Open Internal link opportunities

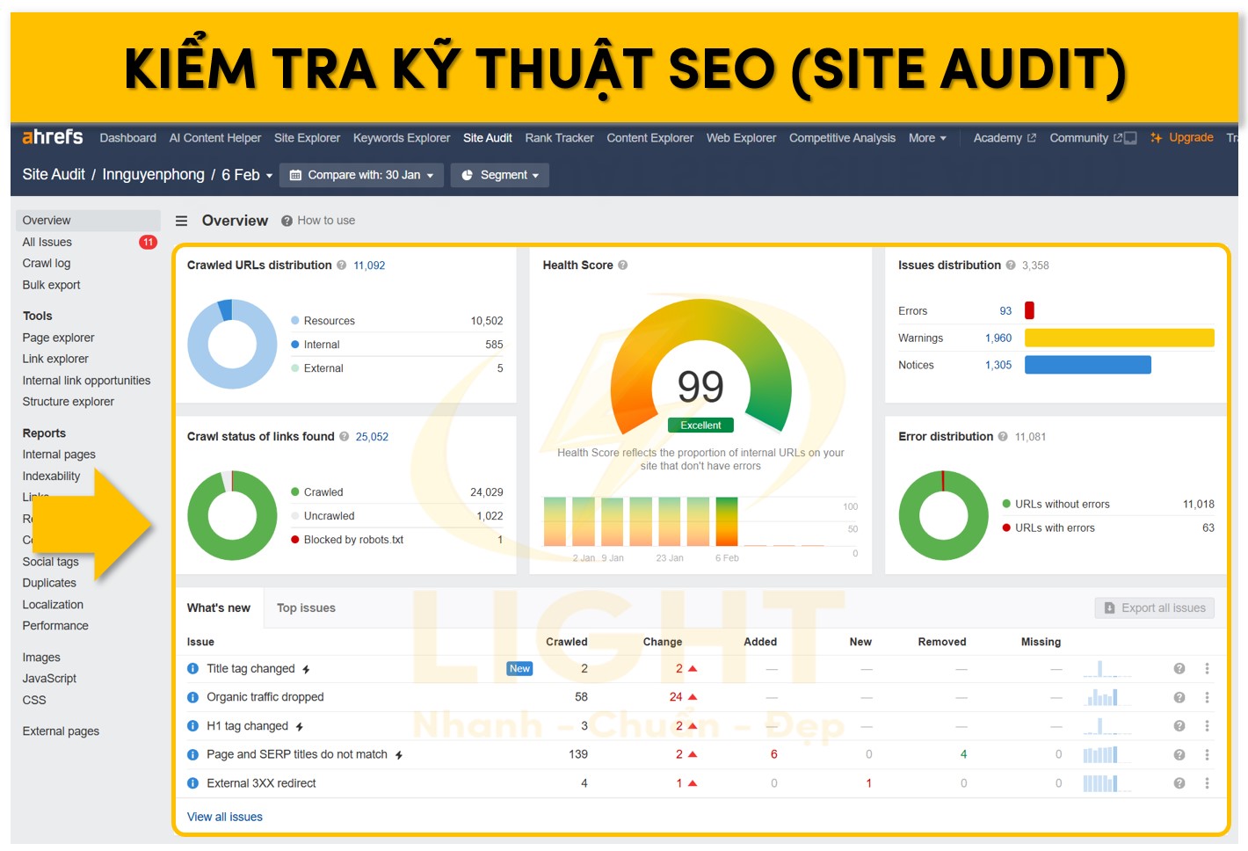[x=86, y=381]
